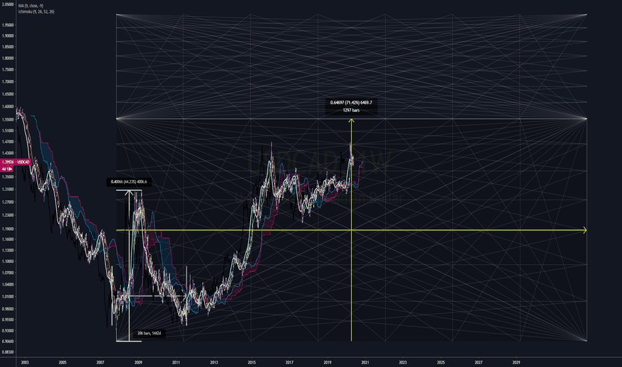Click the 1.10000 price axis label
This screenshot has width=622, height=367.
(8, 262)
